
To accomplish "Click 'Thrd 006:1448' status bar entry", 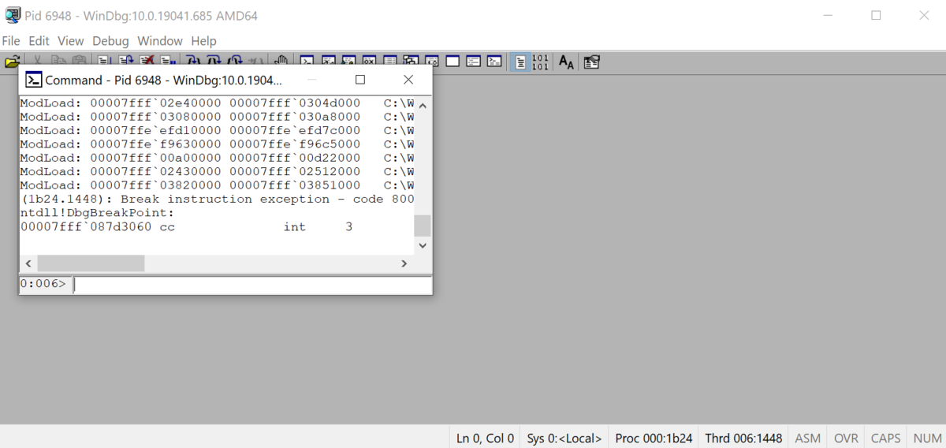I will coord(743,438).
